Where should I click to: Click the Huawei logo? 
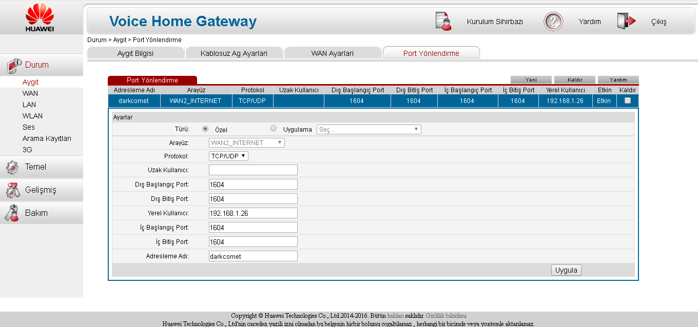[x=40, y=17]
